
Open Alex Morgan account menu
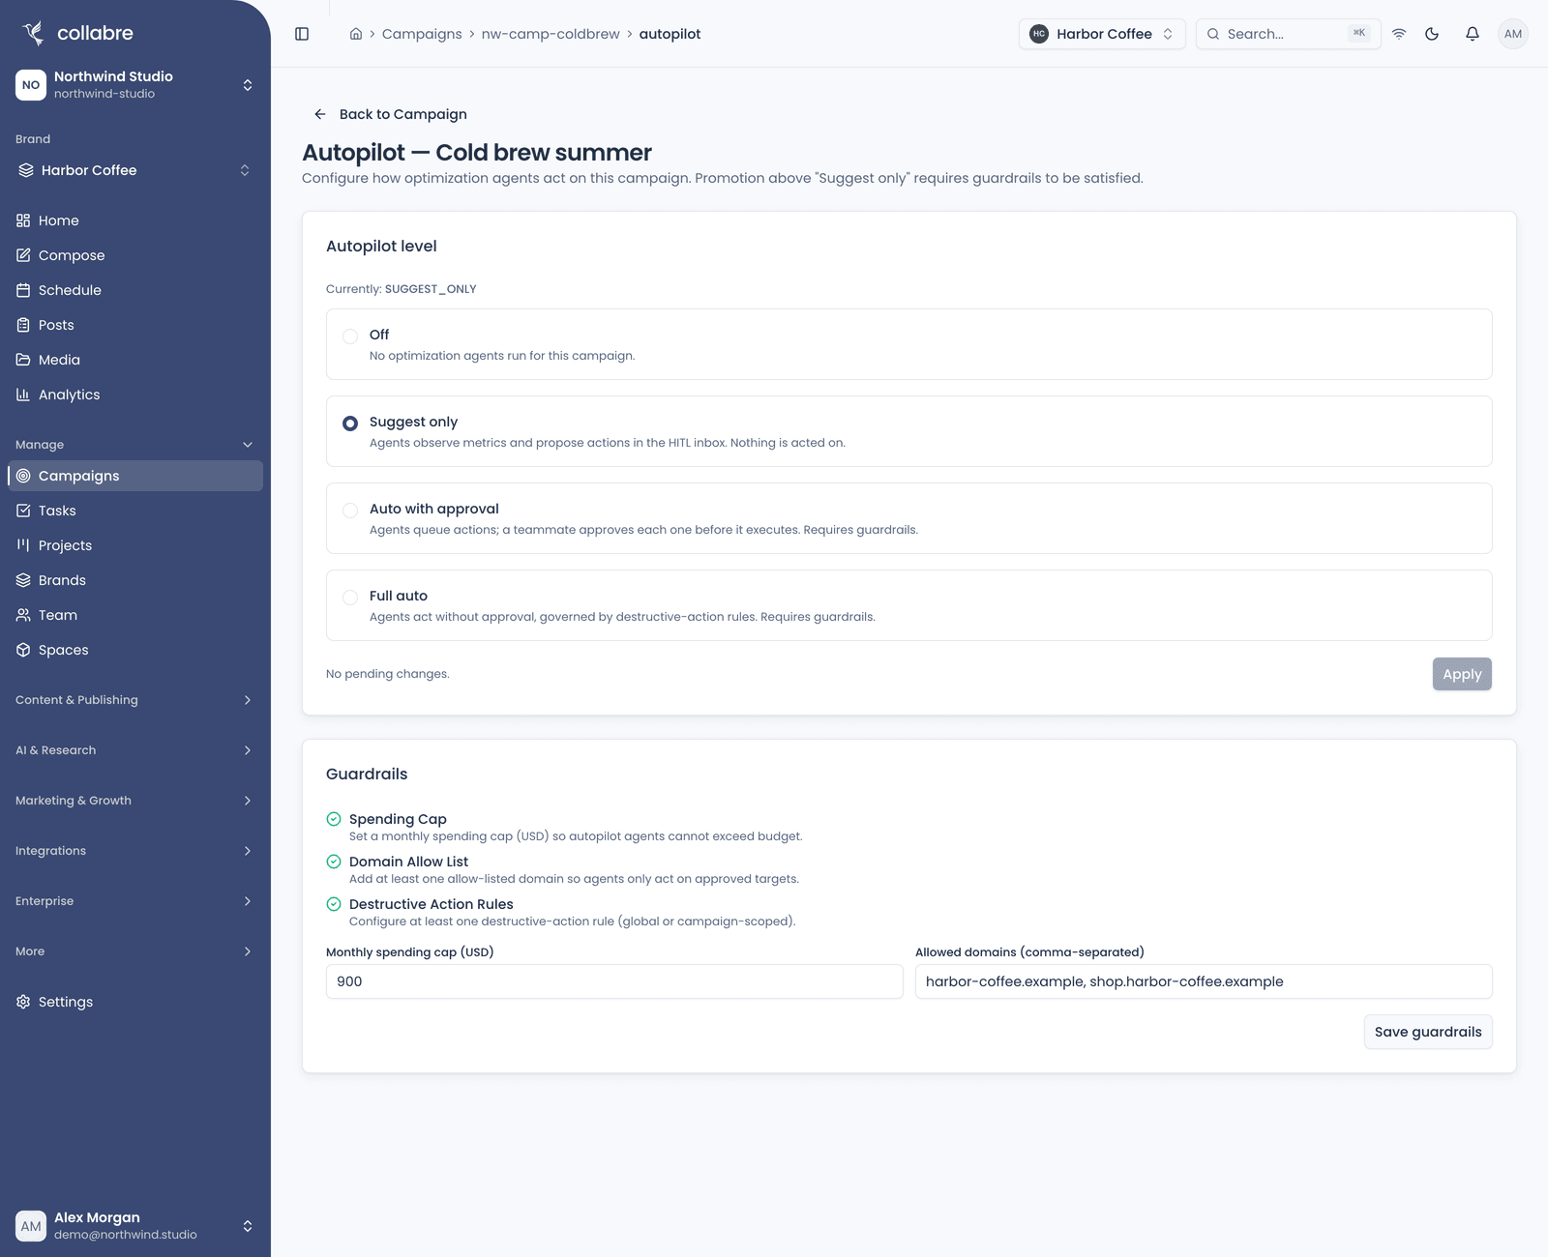135,1226
